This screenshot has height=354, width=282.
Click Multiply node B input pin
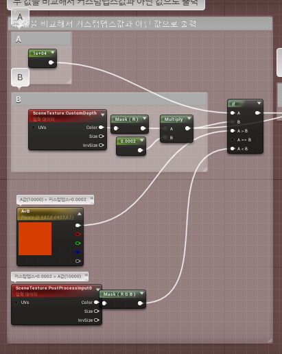point(165,137)
